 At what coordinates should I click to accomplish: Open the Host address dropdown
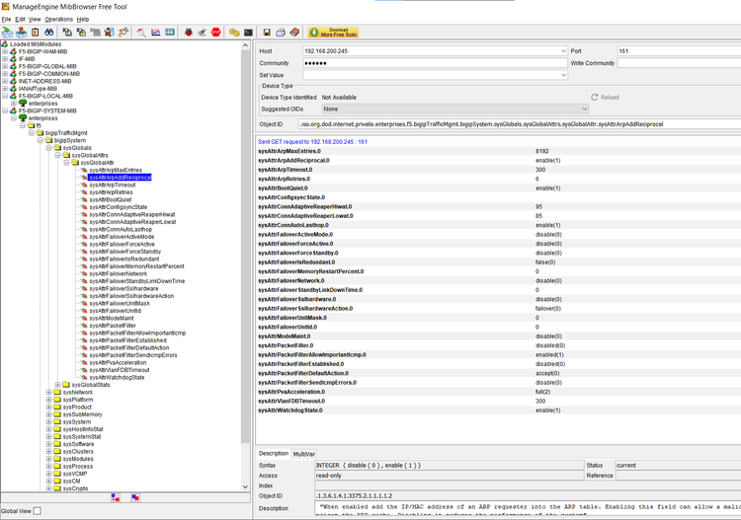click(560, 50)
